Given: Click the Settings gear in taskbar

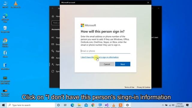Looking at the screenshot, I should coord(127,105).
